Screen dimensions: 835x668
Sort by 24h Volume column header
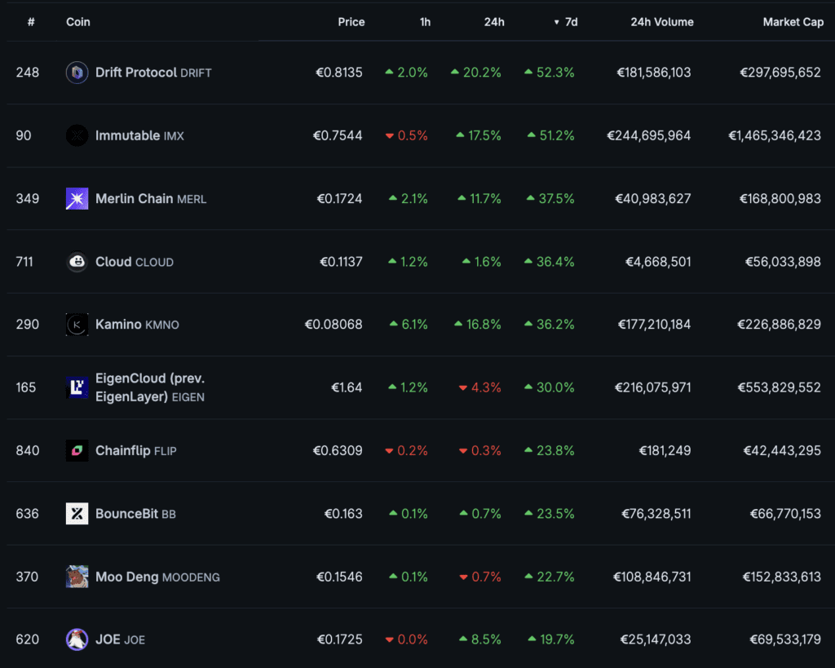(662, 22)
